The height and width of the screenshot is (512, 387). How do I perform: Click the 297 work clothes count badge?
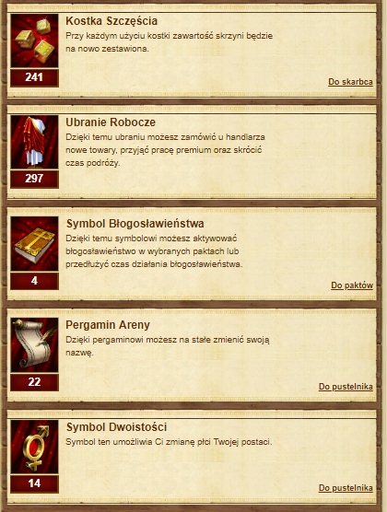point(34,179)
